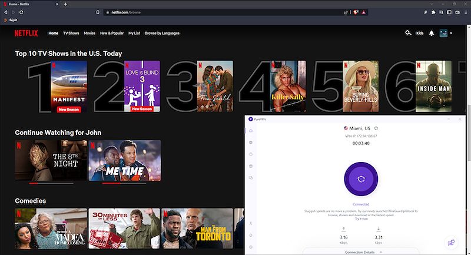Reload the Netflix page

pos(21,12)
